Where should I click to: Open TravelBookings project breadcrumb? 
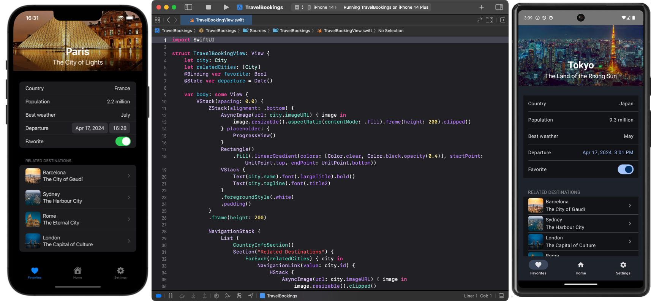pyautogui.click(x=174, y=31)
